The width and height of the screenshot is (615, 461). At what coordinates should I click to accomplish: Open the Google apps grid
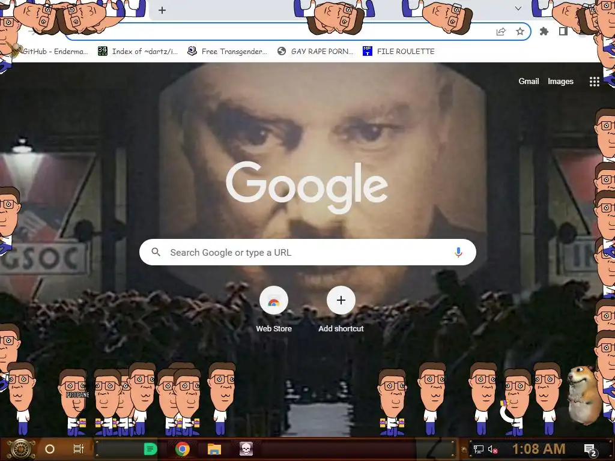[594, 82]
